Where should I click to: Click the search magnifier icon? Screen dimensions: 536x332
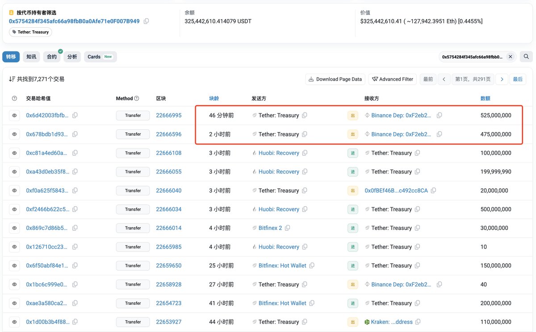[526, 57]
